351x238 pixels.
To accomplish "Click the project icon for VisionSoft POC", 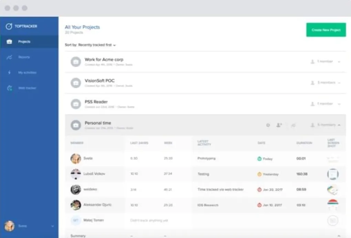I will pos(76,83).
